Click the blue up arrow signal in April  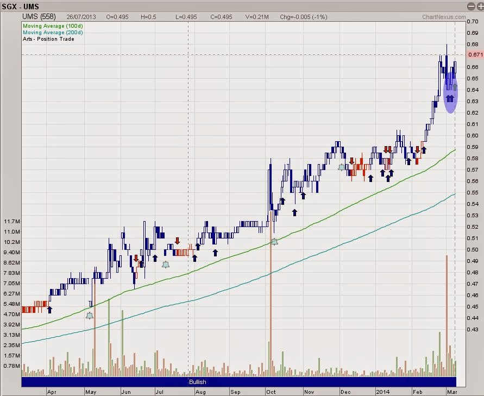click(x=49, y=310)
